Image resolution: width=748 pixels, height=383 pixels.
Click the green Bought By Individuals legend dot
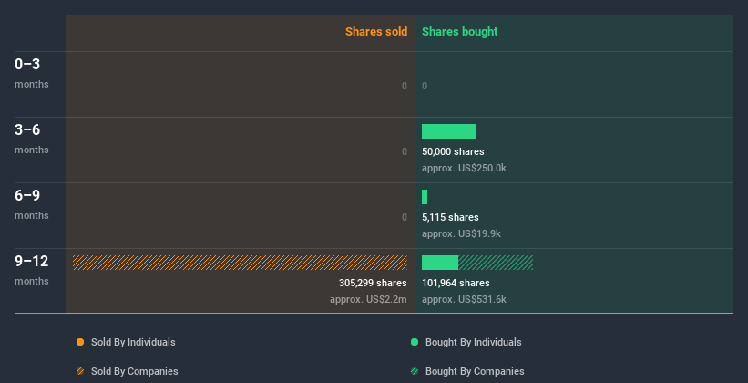click(x=415, y=342)
